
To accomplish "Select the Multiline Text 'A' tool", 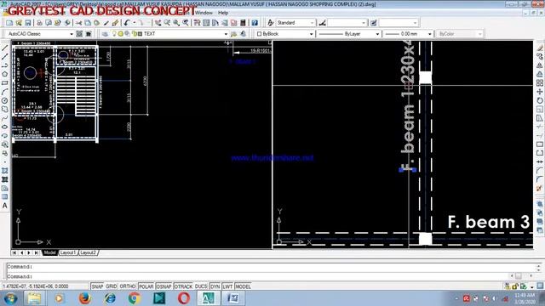I will [5, 206].
